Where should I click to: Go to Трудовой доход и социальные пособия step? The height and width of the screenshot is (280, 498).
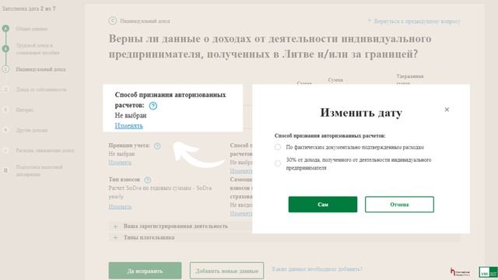37,49
